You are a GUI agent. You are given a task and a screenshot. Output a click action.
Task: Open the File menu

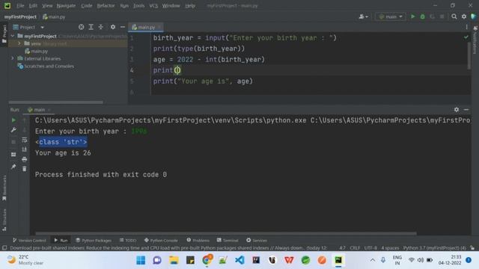[x=20, y=5]
